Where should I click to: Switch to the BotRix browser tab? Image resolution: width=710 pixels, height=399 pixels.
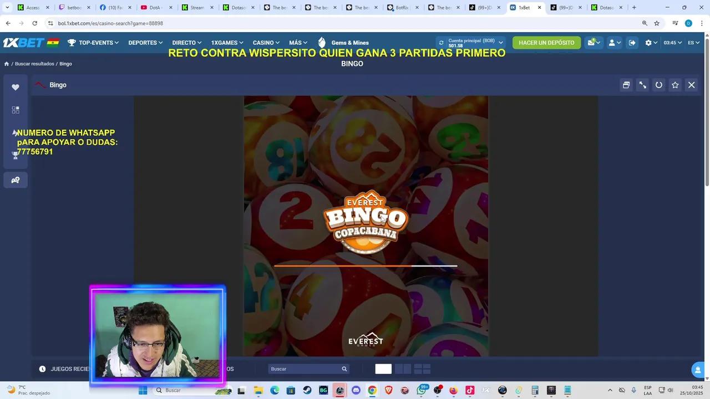coord(402,8)
